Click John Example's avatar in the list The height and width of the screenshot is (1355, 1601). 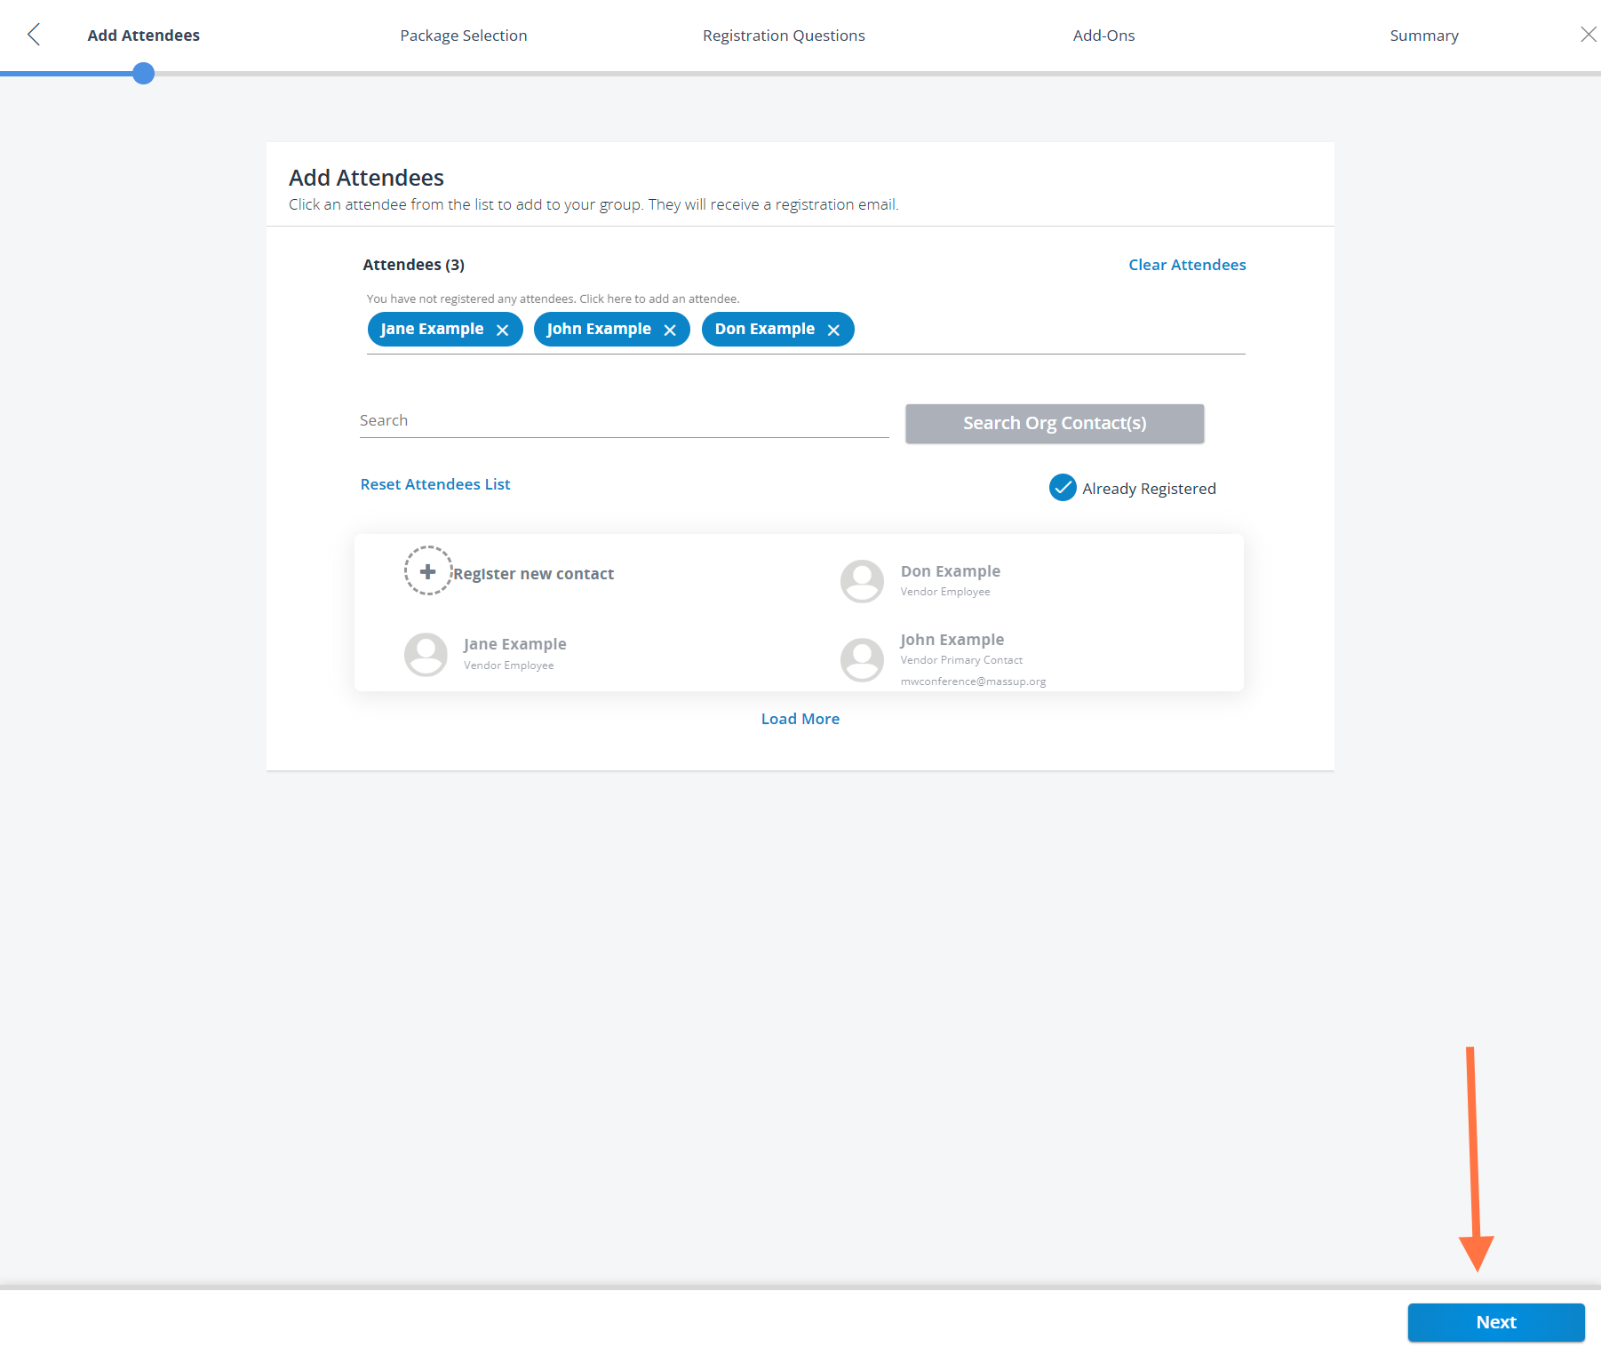coord(862,659)
